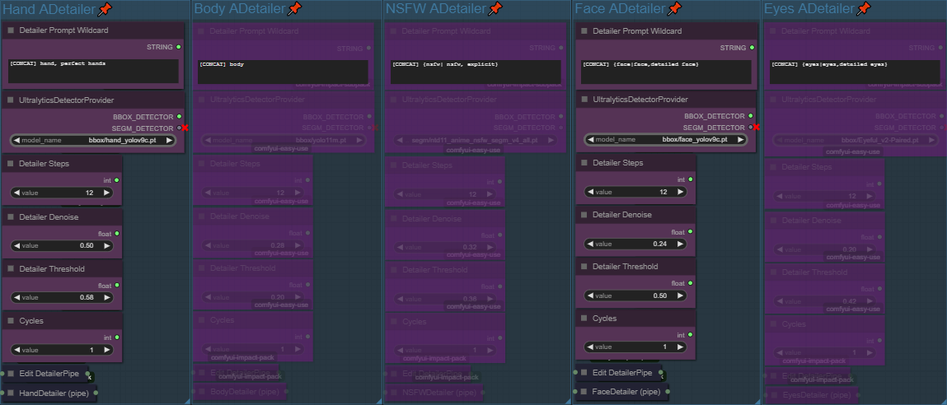Edit Body prompt '[CONCAT] body' text box
947x405 pixels.
point(284,72)
